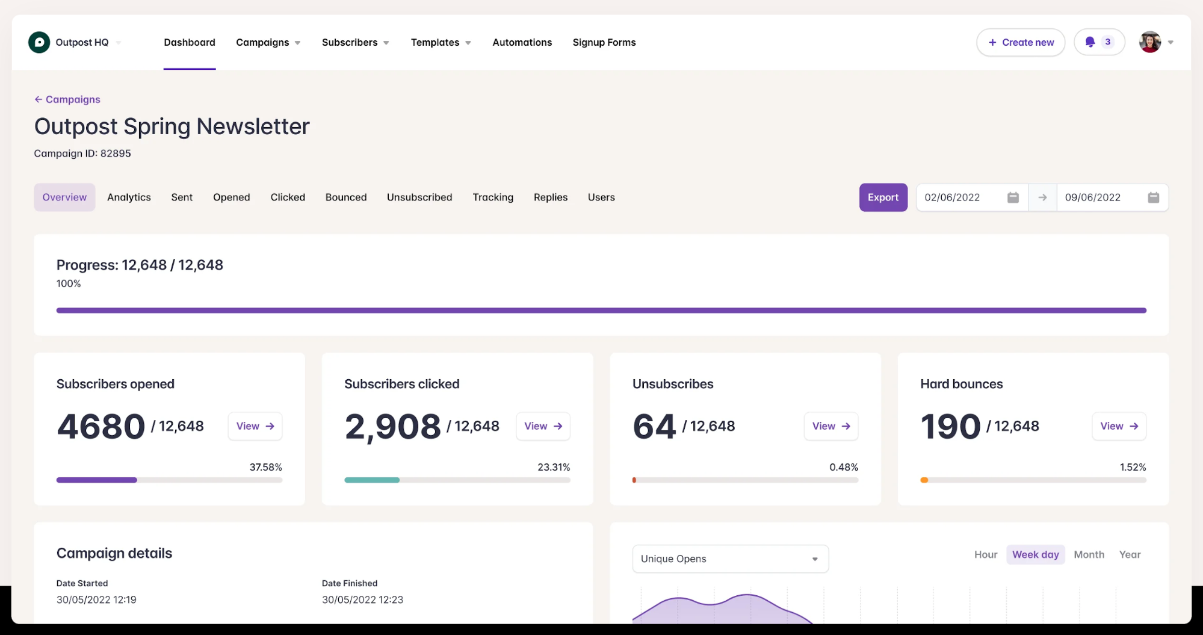View Hard bounces details

[1119, 426]
